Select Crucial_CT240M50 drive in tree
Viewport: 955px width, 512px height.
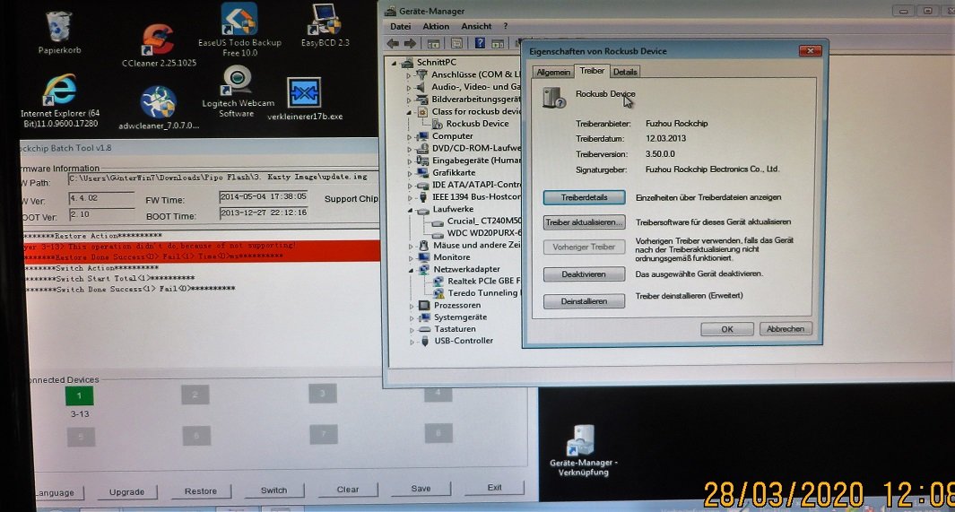coord(477,221)
